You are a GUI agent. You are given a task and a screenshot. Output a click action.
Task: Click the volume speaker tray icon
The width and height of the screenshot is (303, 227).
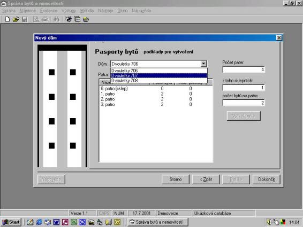(x=269, y=222)
